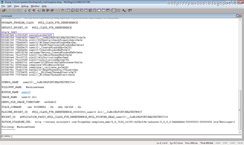
Task: Click the scrollbar up arrow in Command pane
Action: pos(240,20)
